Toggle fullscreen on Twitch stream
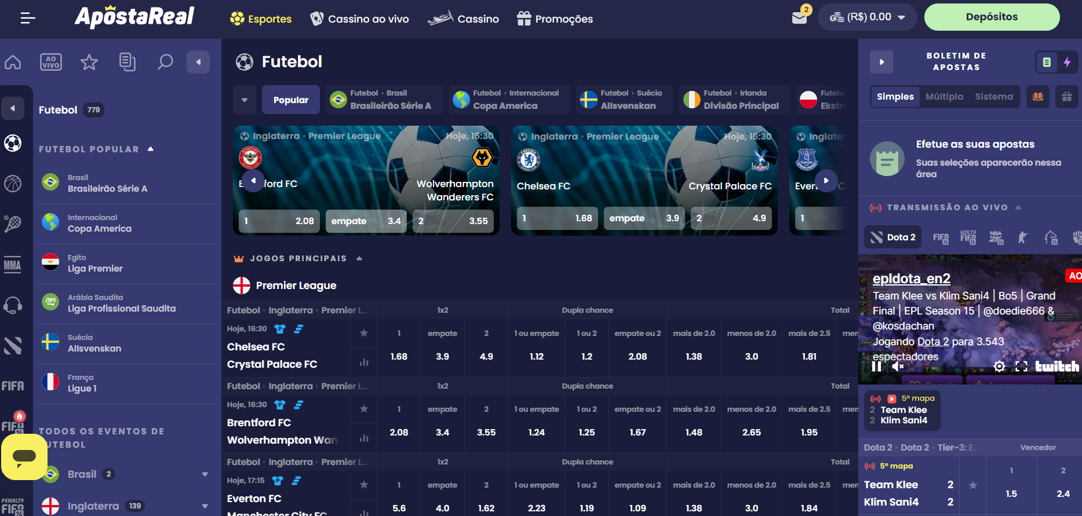1082x516 pixels. click(x=1021, y=367)
